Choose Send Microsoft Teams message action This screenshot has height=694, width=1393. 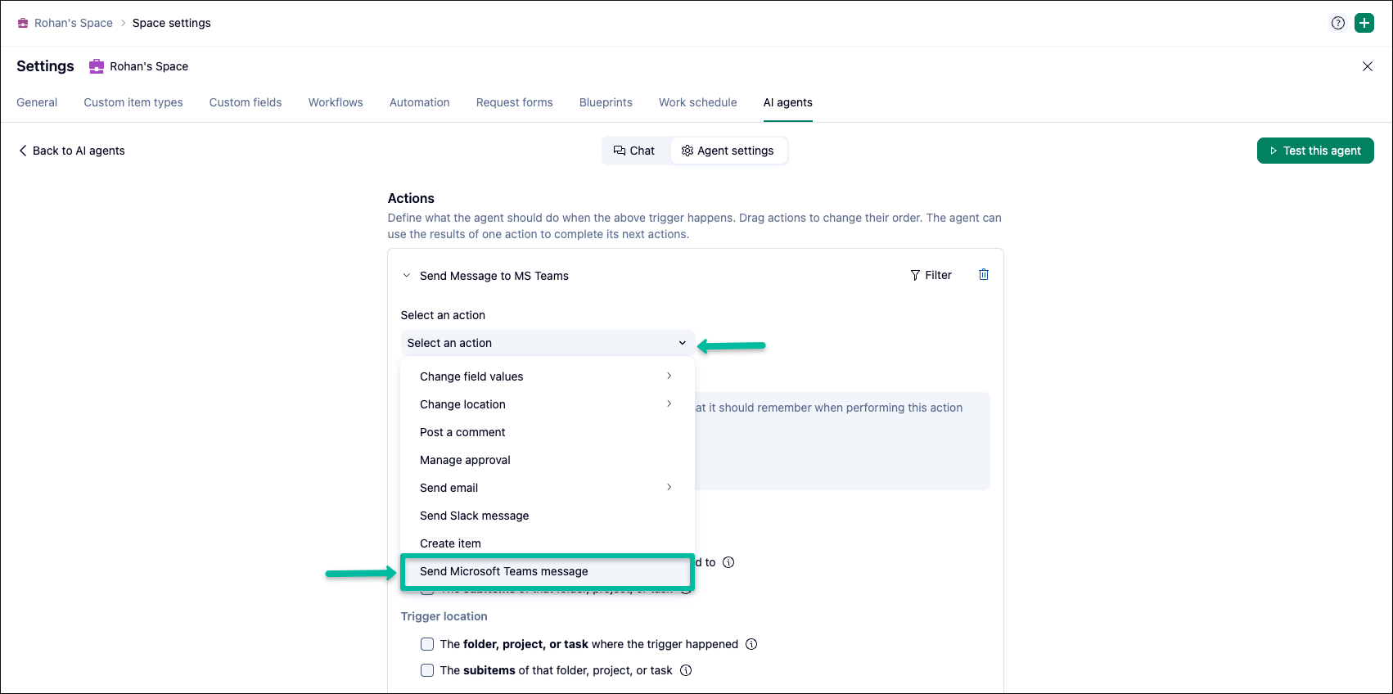[x=548, y=571]
